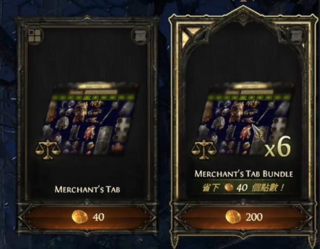Open the Merchant's Tab stash preview image
This screenshot has height=249, width=320.
point(90,118)
